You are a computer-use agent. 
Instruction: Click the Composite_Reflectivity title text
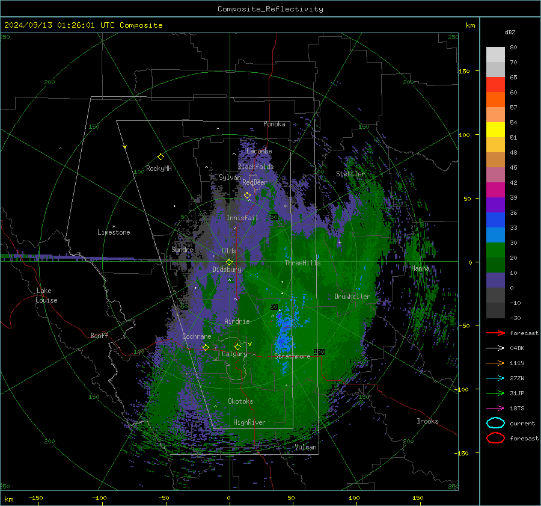tap(270, 9)
